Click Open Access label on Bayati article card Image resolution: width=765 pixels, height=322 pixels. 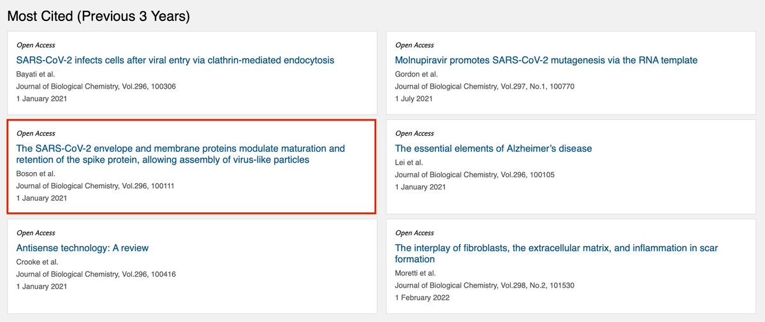coord(36,45)
